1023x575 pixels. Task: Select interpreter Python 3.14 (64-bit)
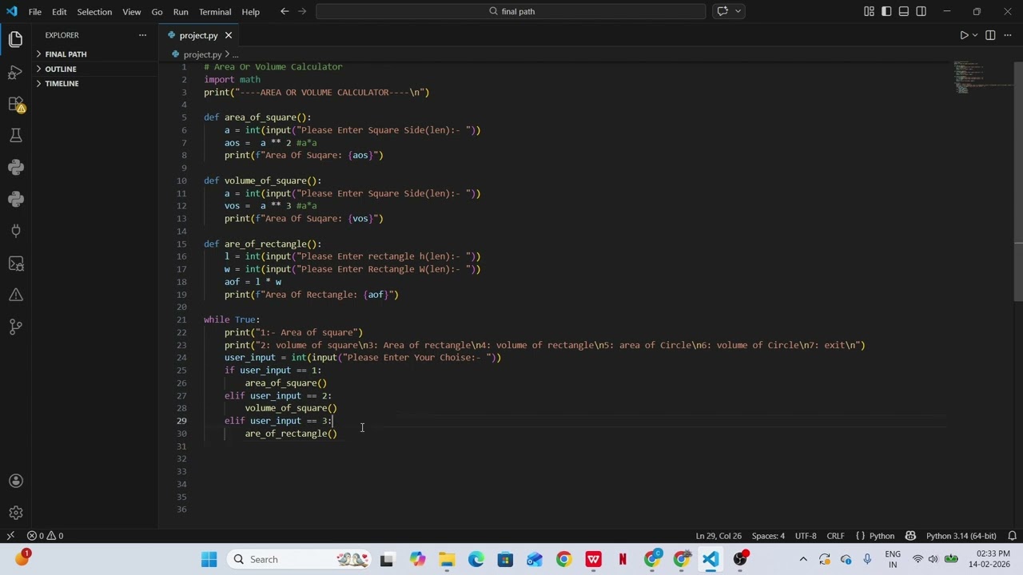click(x=961, y=536)
